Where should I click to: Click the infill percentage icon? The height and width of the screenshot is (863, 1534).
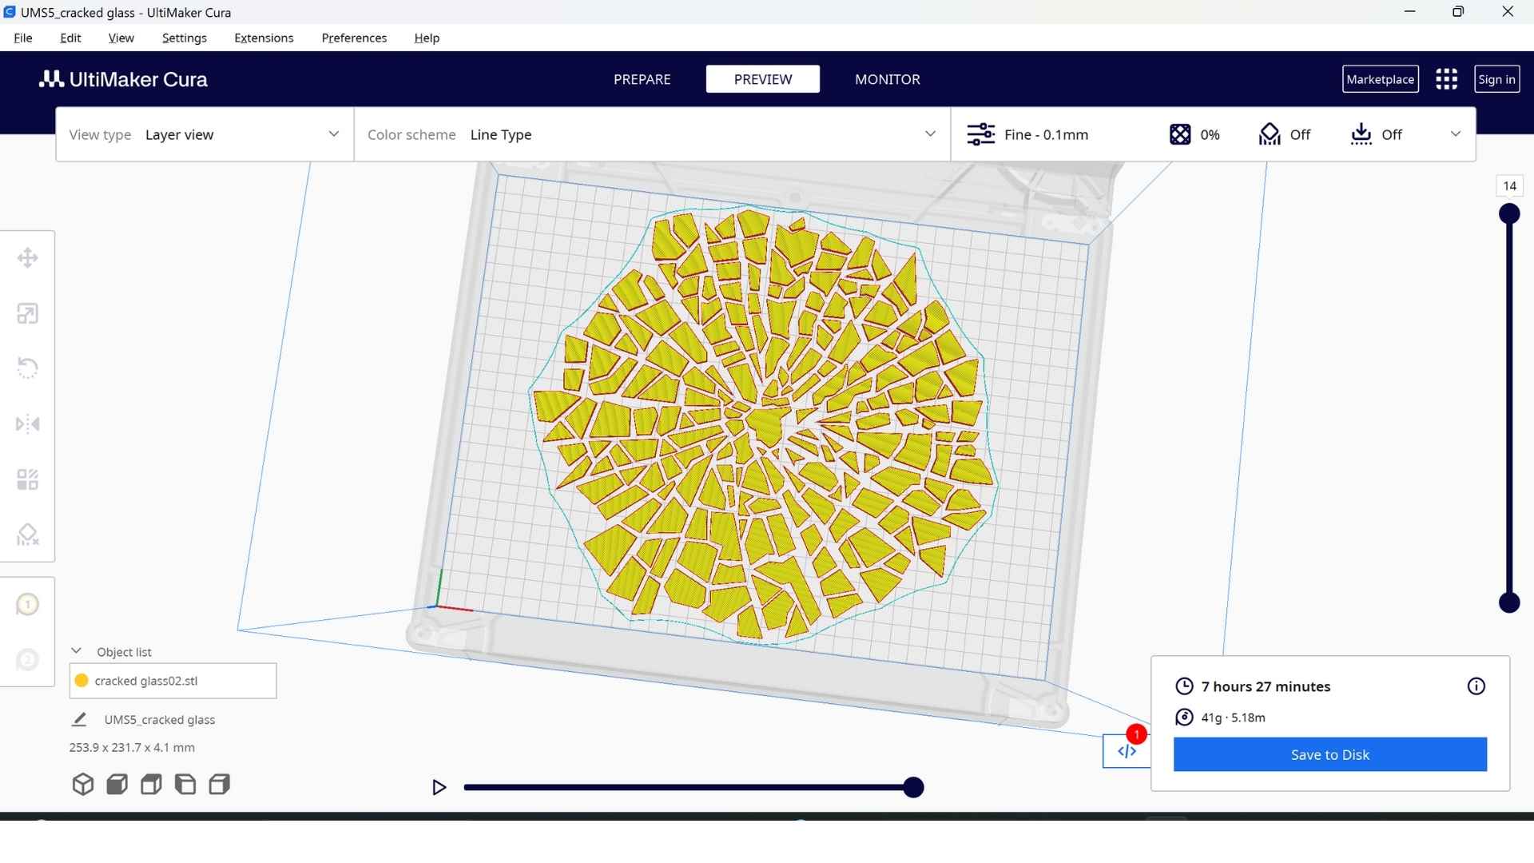1180,134
